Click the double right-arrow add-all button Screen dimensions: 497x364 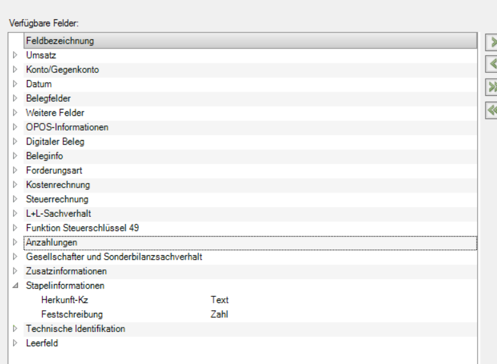click(x=491, y=87)
